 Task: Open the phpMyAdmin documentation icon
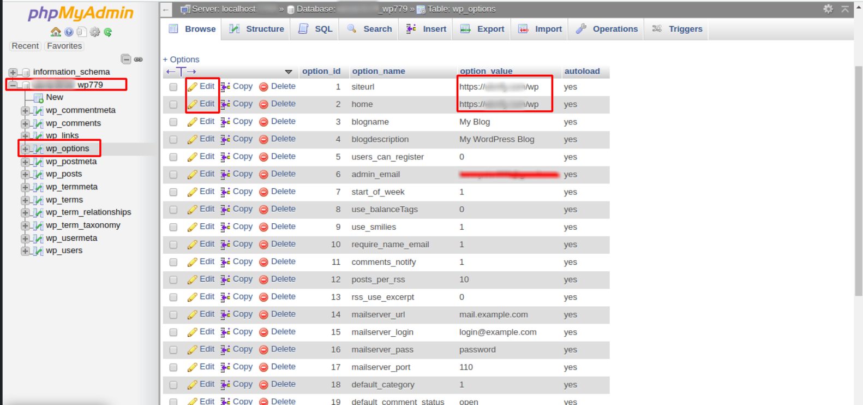pos(69,32)
